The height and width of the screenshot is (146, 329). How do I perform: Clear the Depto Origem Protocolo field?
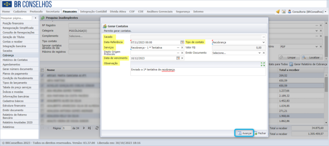click(x=182, y=53)
